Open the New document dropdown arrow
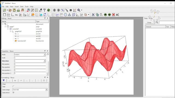Screen dimensions: 175x98 7,10
